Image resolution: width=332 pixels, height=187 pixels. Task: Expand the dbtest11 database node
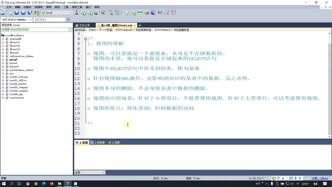[x=3, y=42]
